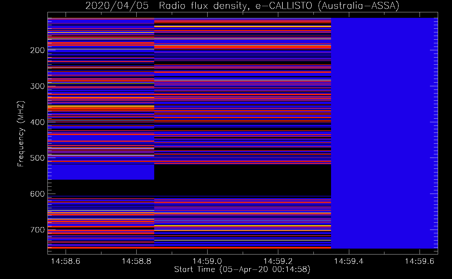Click the 'Start Time (05-Apr-20 00:14:58)' label
452x279 pixels.
tap(242, 269)
